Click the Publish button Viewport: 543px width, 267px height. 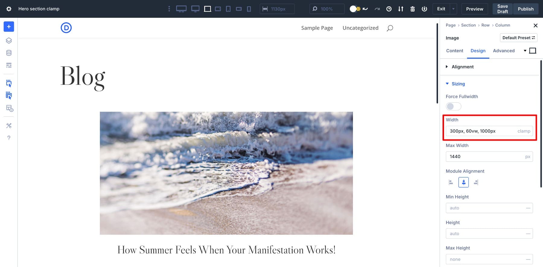(526, 9)
